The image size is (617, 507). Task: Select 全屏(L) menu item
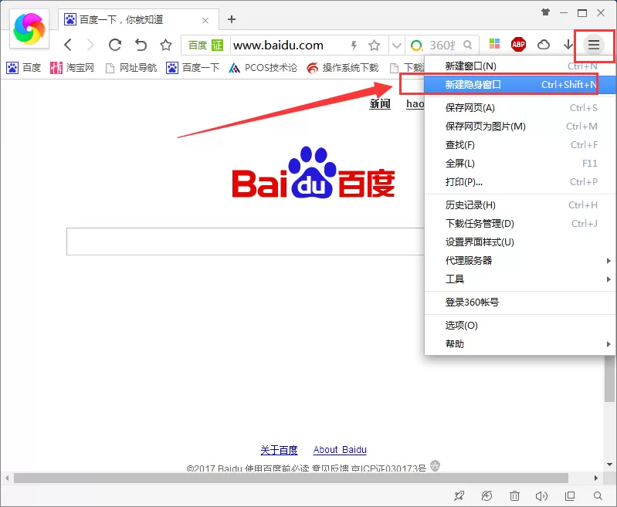pos(520,164)
